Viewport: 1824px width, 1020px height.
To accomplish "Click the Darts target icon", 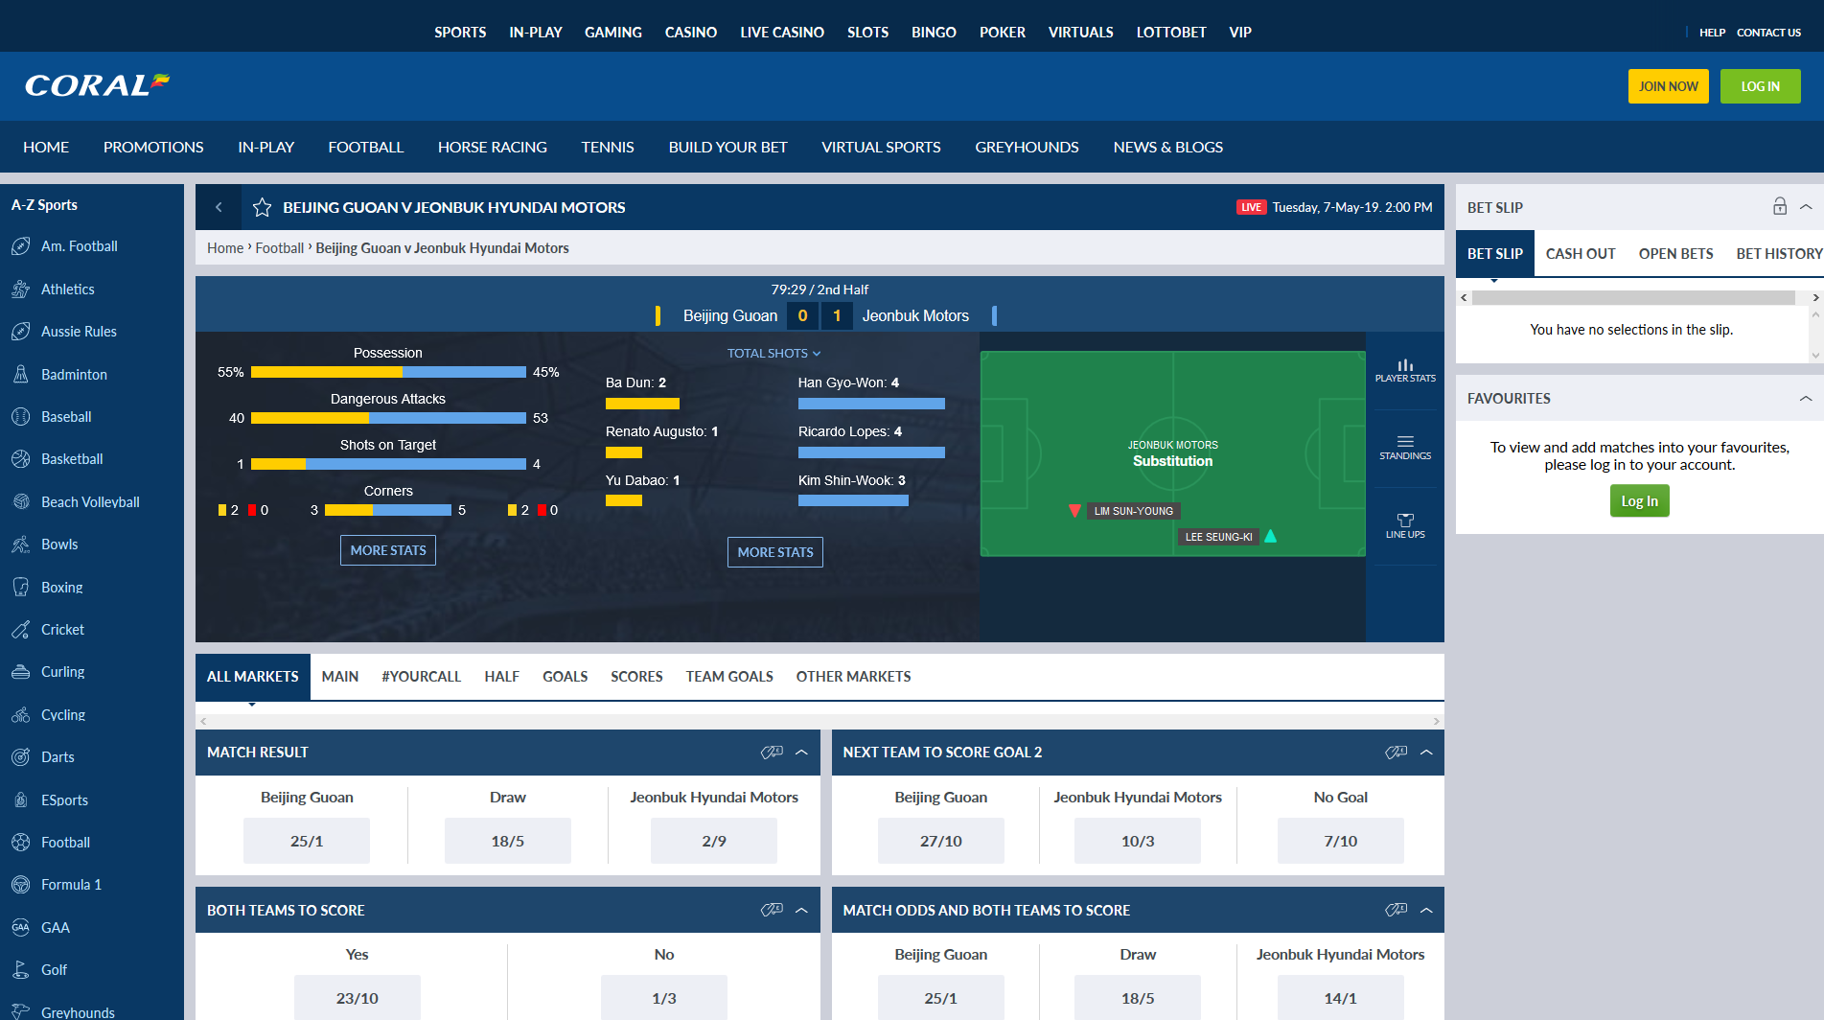I will [21, 757].
